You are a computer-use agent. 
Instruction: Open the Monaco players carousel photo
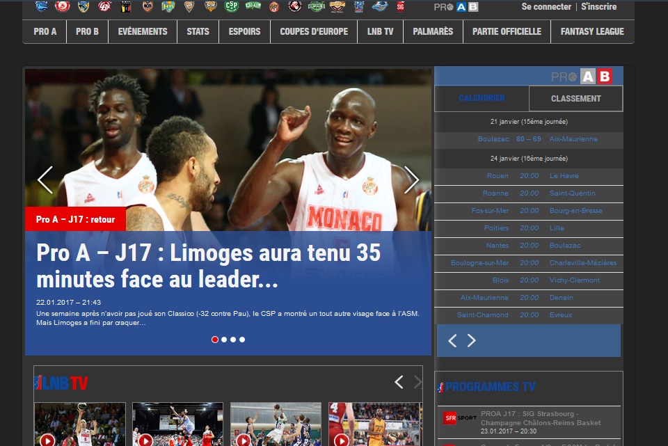click(x=228, y=150)
